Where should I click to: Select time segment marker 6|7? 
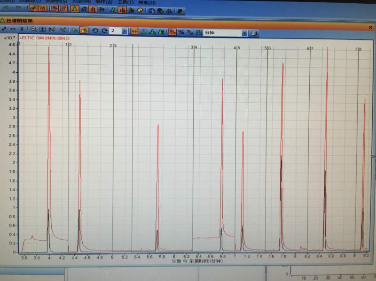click(310, 49)
